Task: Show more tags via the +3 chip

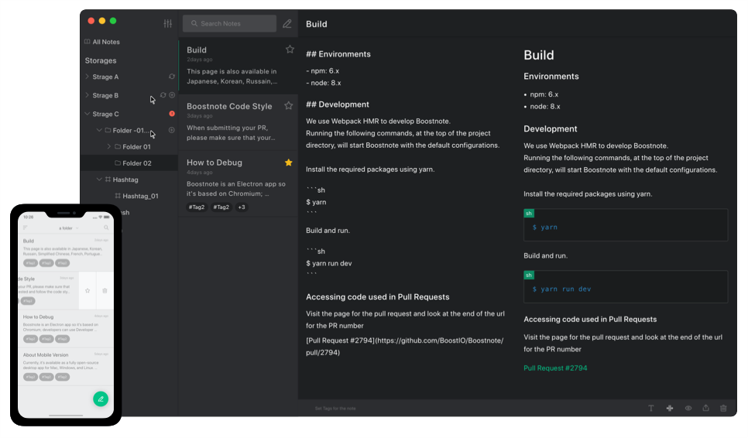Action: tap(242, 207)
